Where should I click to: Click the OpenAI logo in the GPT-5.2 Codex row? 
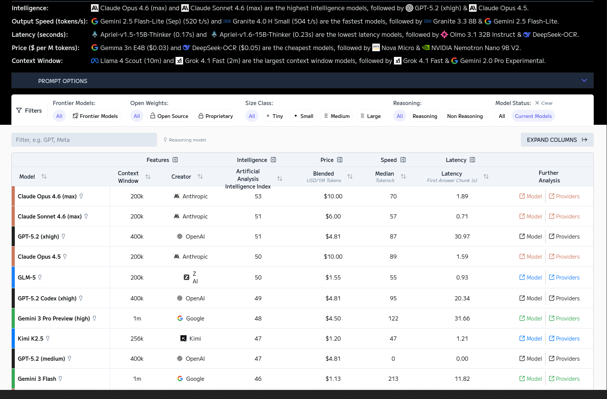pos(180,298)
